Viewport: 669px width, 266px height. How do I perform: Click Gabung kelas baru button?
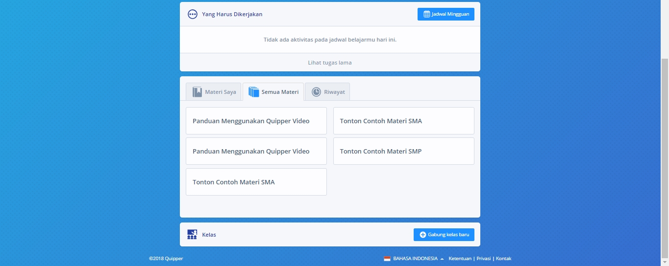point(444,235)
